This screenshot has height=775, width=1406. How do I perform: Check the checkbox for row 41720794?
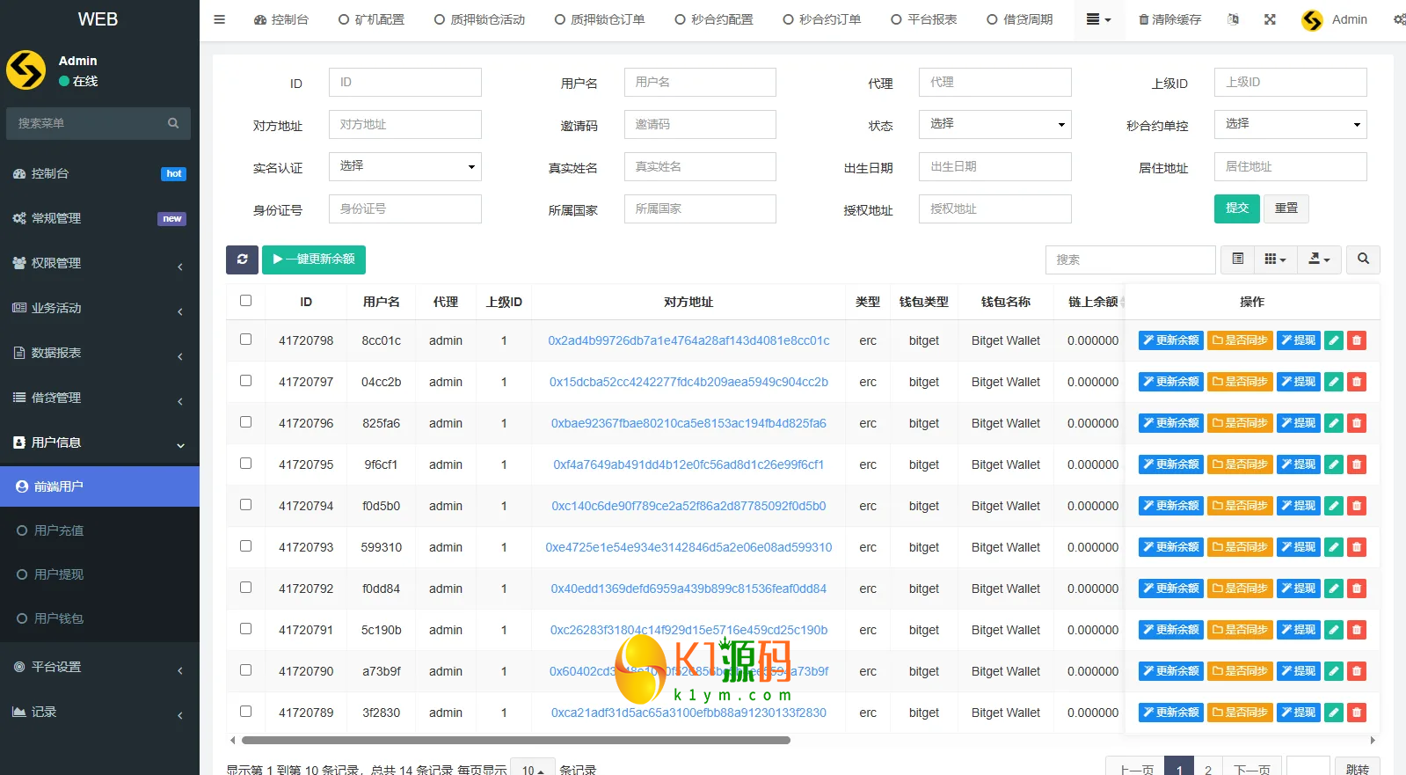click(245, 505)
